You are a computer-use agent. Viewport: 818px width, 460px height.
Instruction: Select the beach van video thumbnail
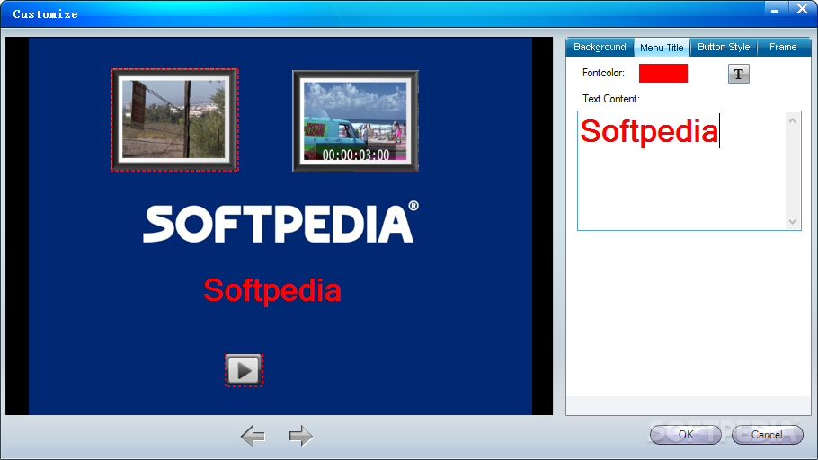click(x=355, y=120)
